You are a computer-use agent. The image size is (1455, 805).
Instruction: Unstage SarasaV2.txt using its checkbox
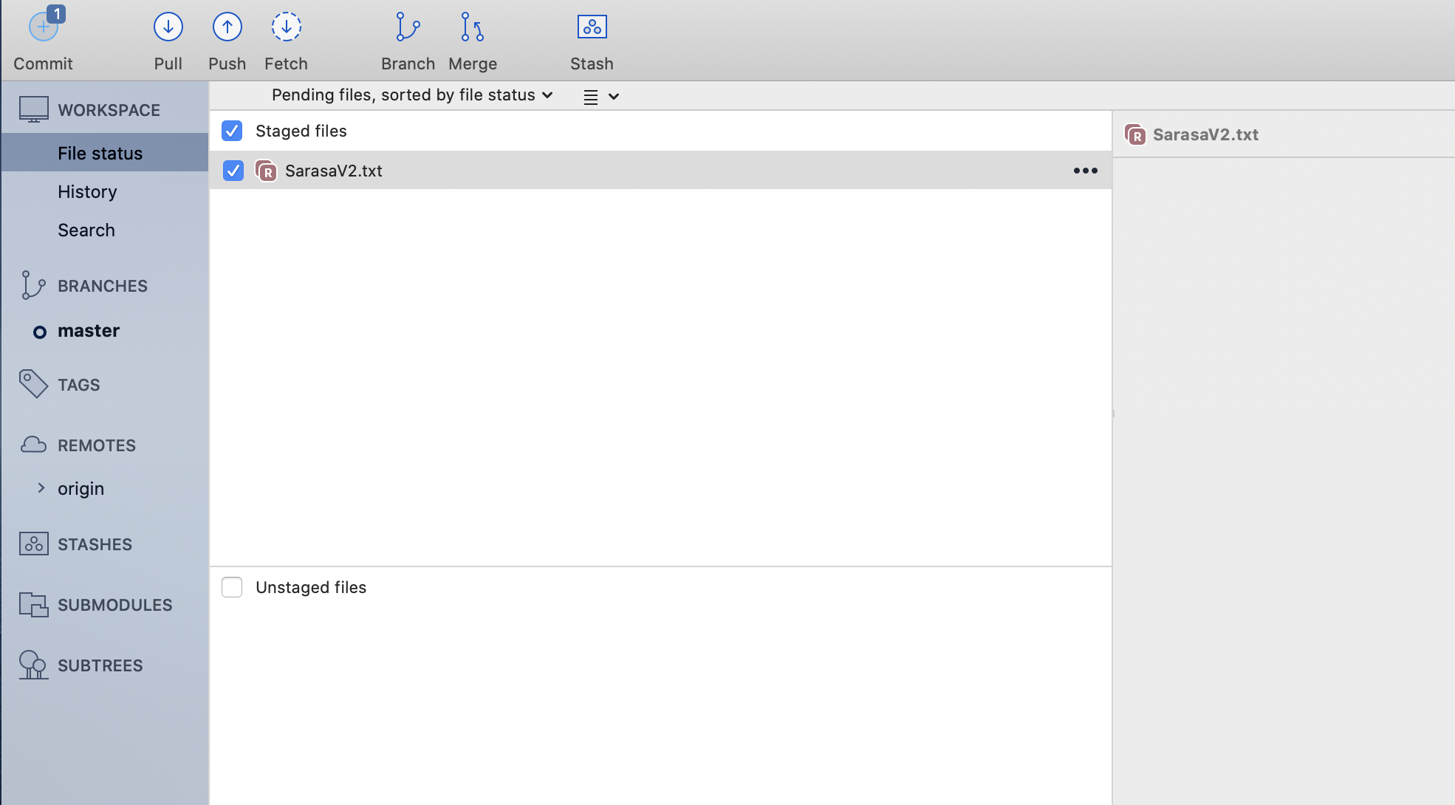(x=233, y=171)
